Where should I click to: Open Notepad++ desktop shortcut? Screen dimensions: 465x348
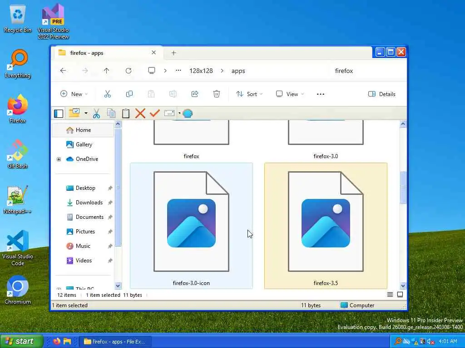[x=18, y=200]
